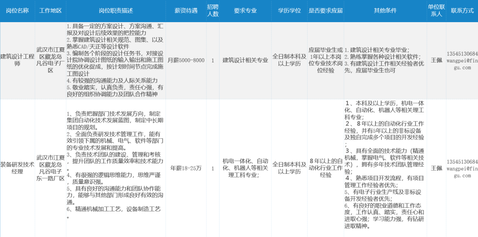Click the 招聘人数 header cell
The image size is (478, 237).
click(213, 11)
